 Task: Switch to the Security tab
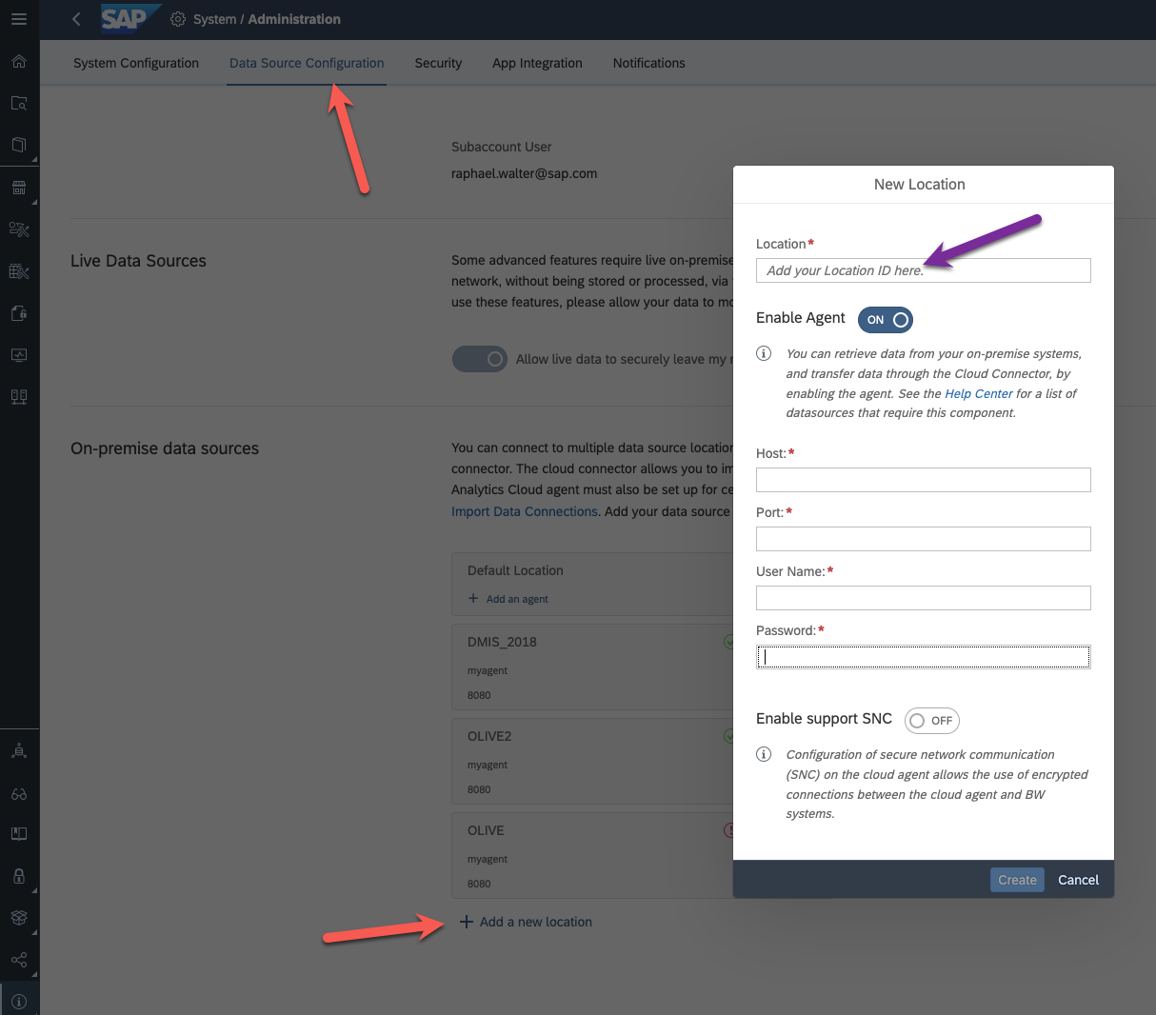(x=438, y=63)
